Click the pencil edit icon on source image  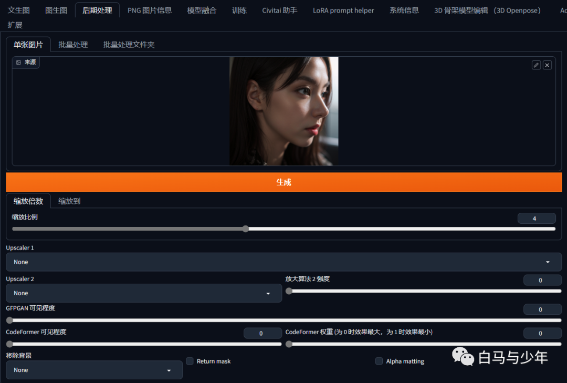[536, 65]
